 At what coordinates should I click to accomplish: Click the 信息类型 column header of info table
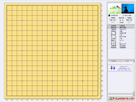[x=113, y=26]
